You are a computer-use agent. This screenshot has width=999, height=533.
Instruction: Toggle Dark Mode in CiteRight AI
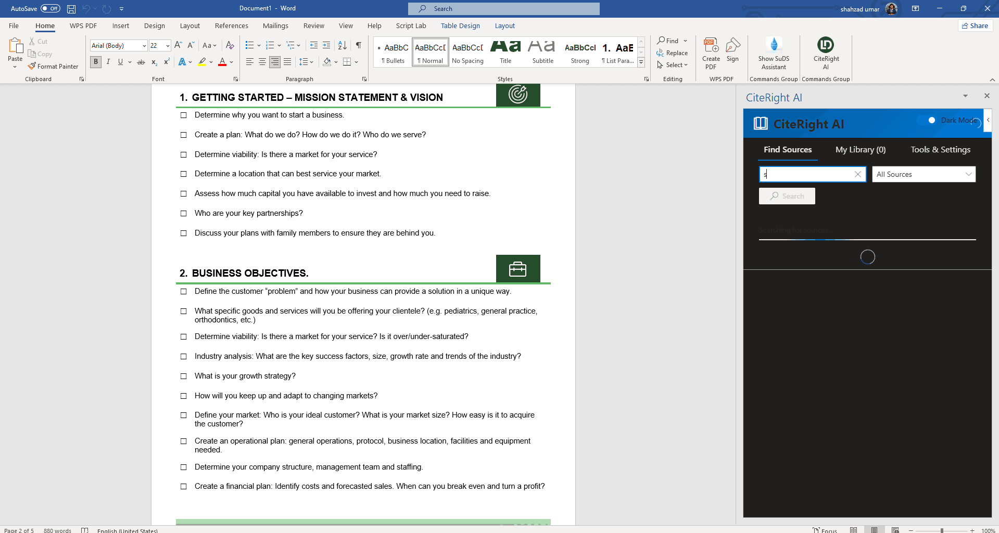(x=927, y=120)
